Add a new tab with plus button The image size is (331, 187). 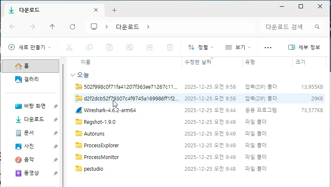[x=114, y=10]
